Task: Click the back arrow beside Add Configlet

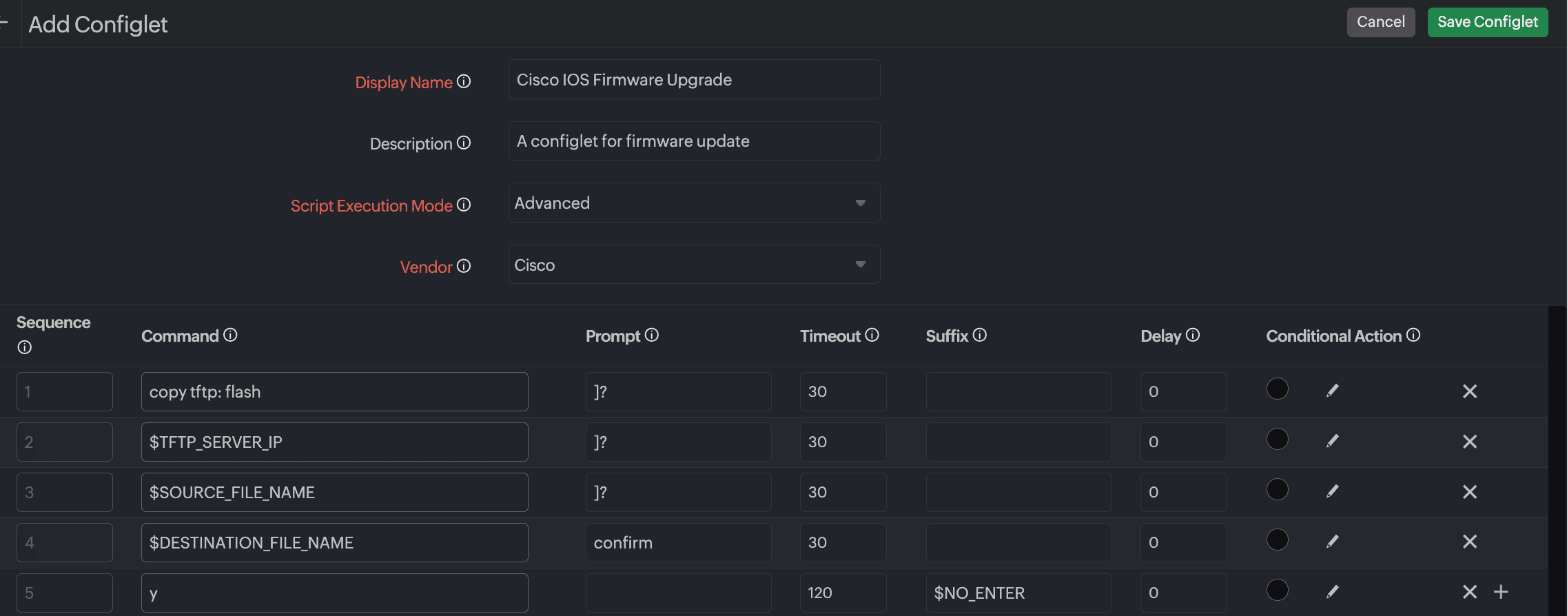Action: [4, 23]
